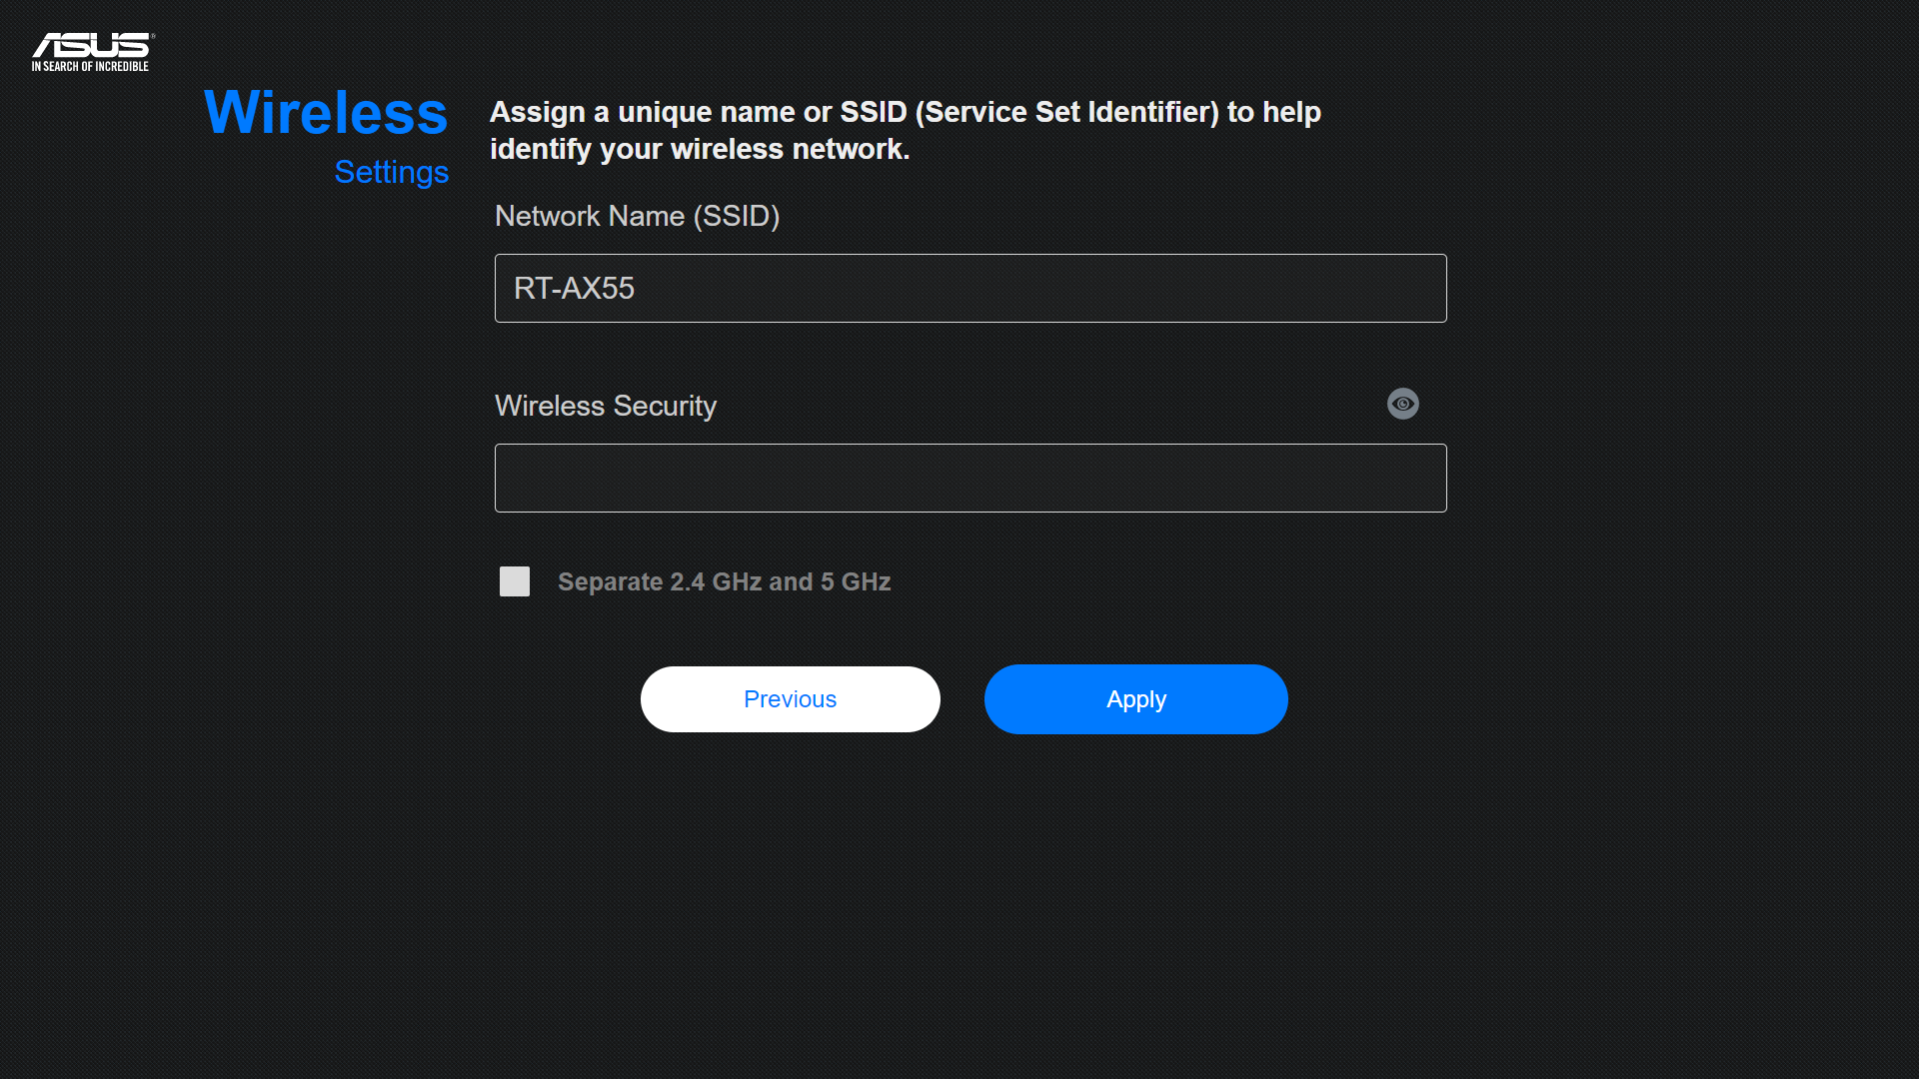Viewport: 1919px width, 1079px height.
Task: Click the 'In Search of Incredible' tagline
Action: [x=90, y=67]
